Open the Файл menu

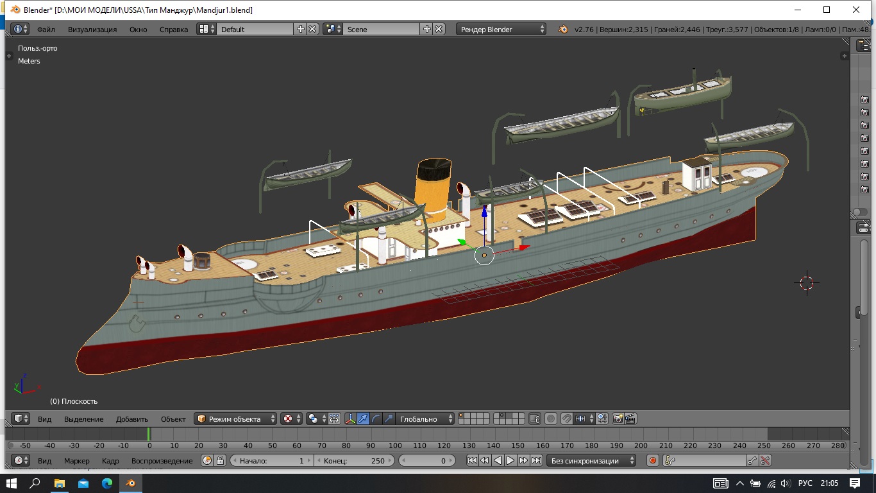[46, 29]
